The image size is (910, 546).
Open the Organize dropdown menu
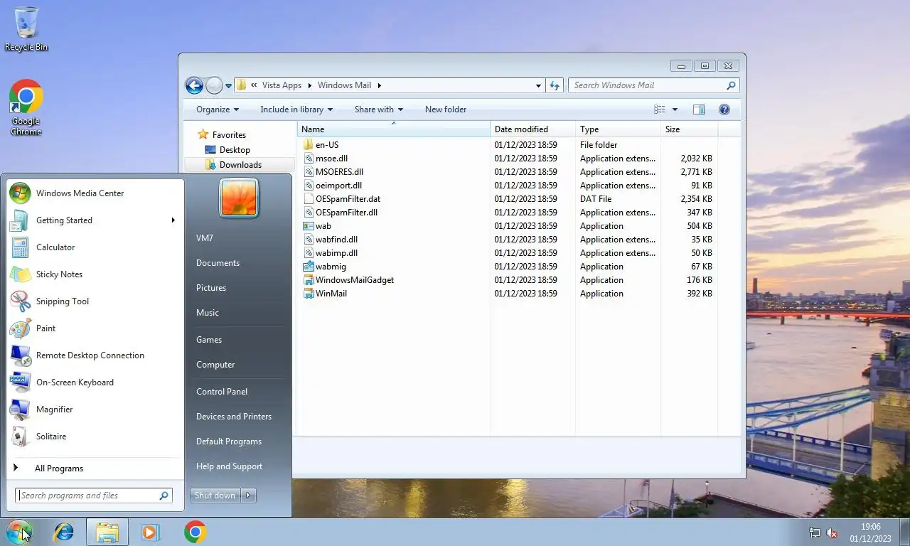point(218,109)
